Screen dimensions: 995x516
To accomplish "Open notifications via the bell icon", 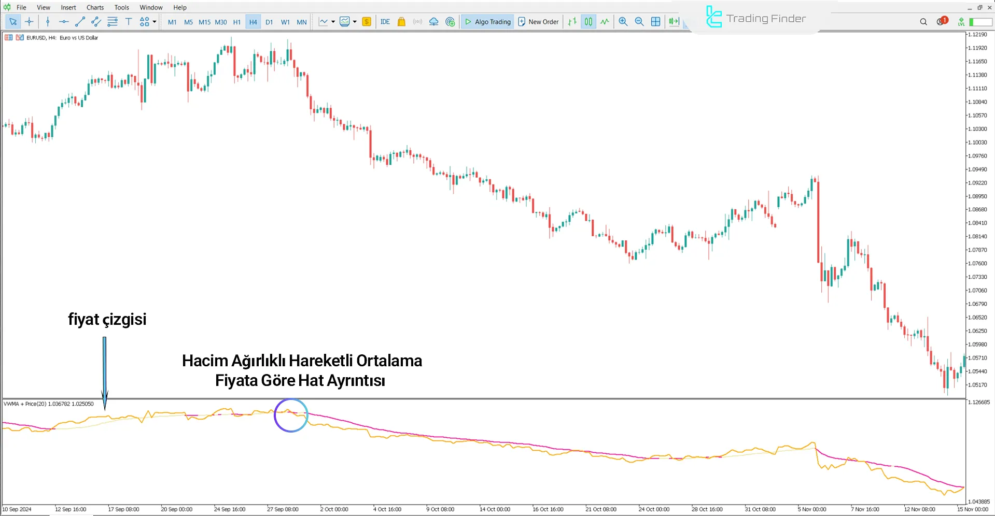I will point(940,22).
